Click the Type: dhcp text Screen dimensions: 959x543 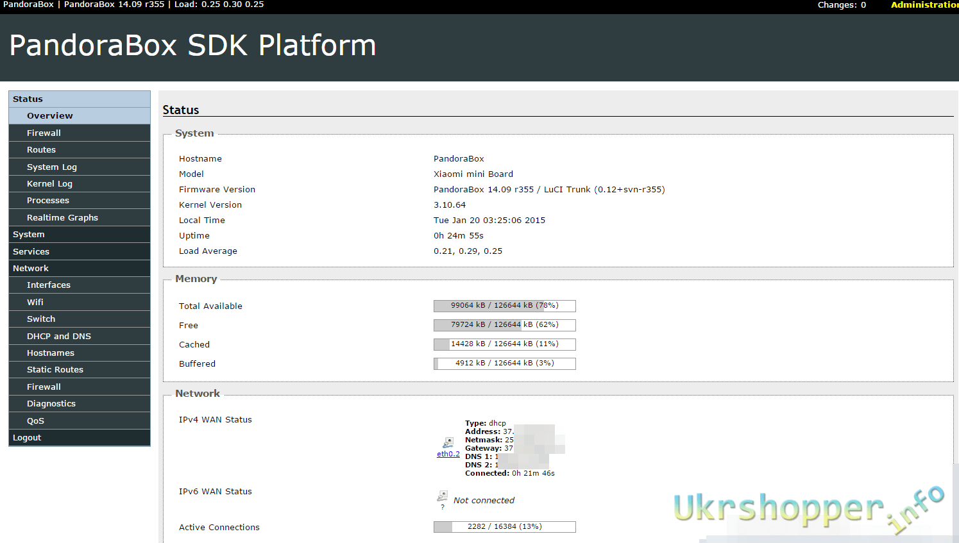tap(486, 423)
